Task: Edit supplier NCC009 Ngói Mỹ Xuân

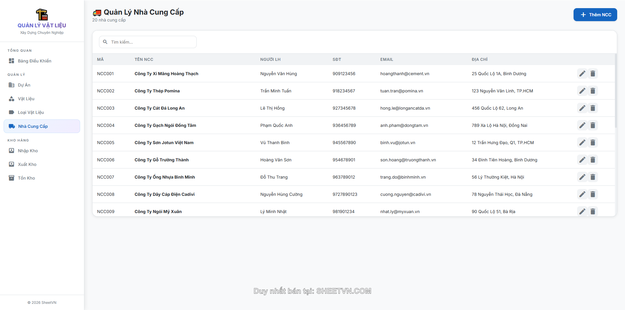Action: point(582,211)
